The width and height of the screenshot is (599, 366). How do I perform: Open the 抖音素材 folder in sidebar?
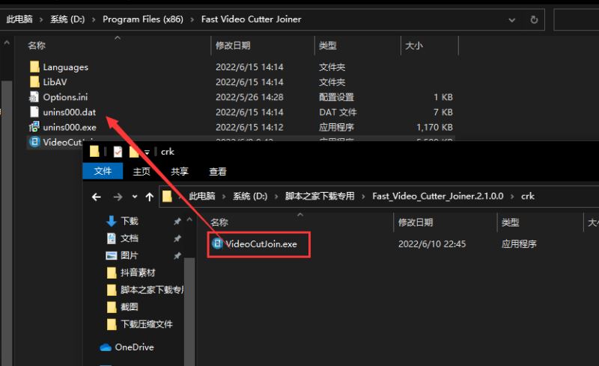131,273
